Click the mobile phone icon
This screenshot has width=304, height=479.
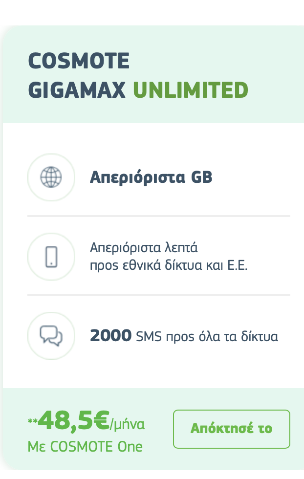pos(51,257)
